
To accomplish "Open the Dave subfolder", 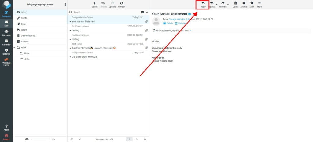I will [40, 53].
